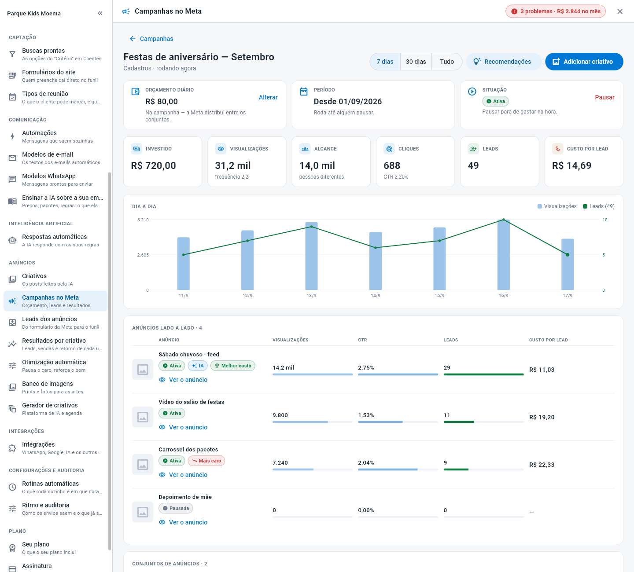Click the tuning icon next to Ritmo e auditoria

(12, 509)
